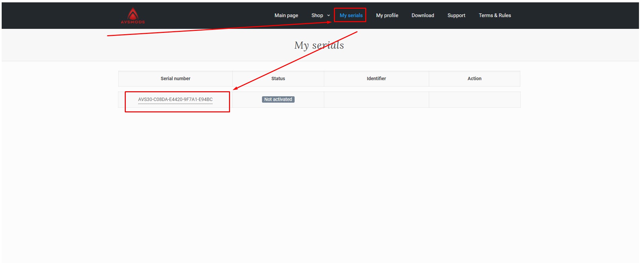
Task: Open Terms & Rules
Action: click(x=494, y=15)
